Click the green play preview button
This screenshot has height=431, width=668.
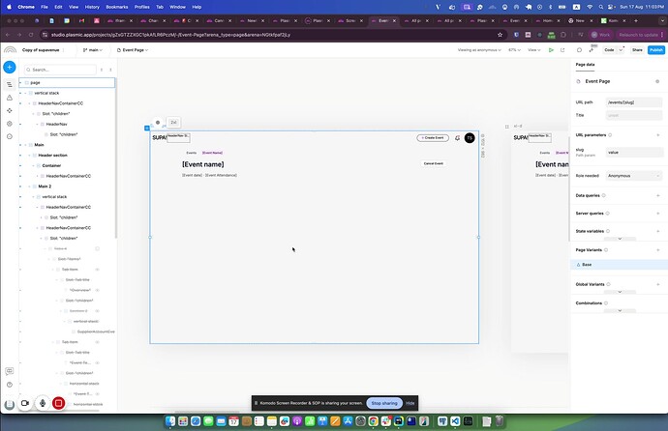coord(551,49)
